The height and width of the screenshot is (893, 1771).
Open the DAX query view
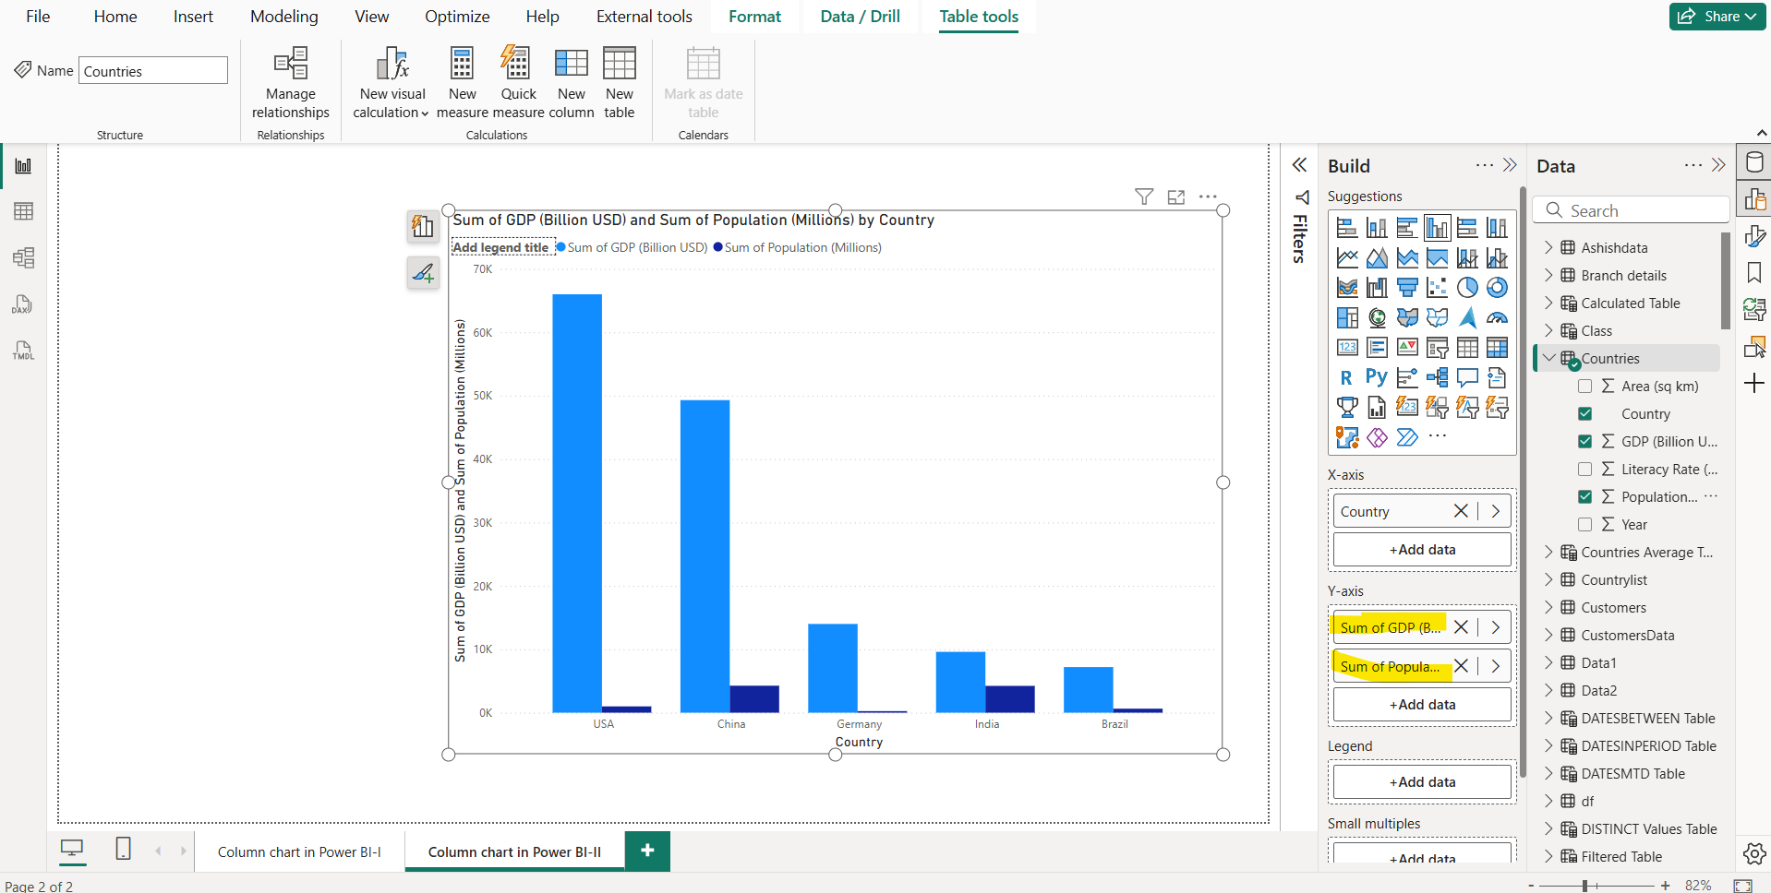22,304
